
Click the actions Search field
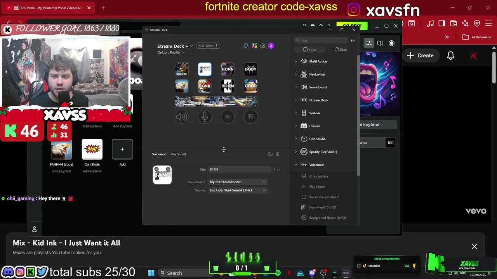(321, 40)
